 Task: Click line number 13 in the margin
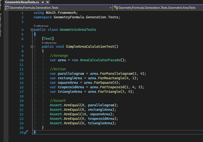21,74
